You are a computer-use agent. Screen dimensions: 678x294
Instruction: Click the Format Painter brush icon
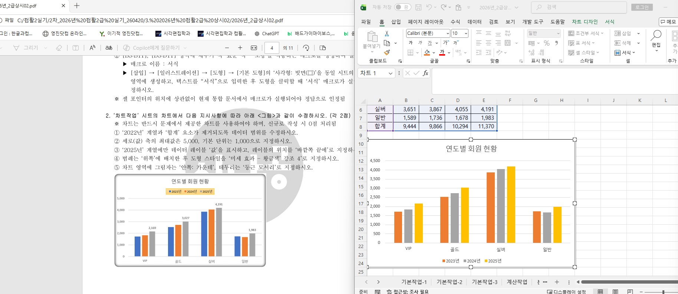(387, 52)
